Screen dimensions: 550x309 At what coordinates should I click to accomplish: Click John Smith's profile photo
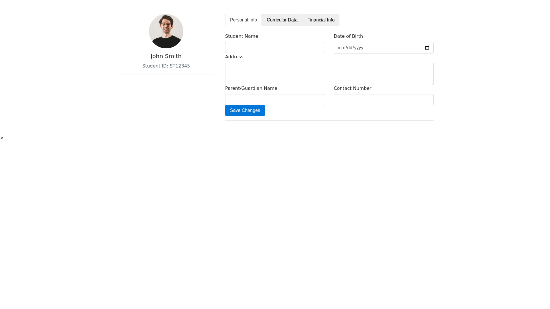click(x=166, y=31)
